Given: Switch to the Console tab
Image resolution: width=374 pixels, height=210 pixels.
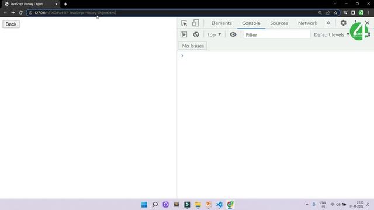Looking at the screenshot, I should [251, 23].
